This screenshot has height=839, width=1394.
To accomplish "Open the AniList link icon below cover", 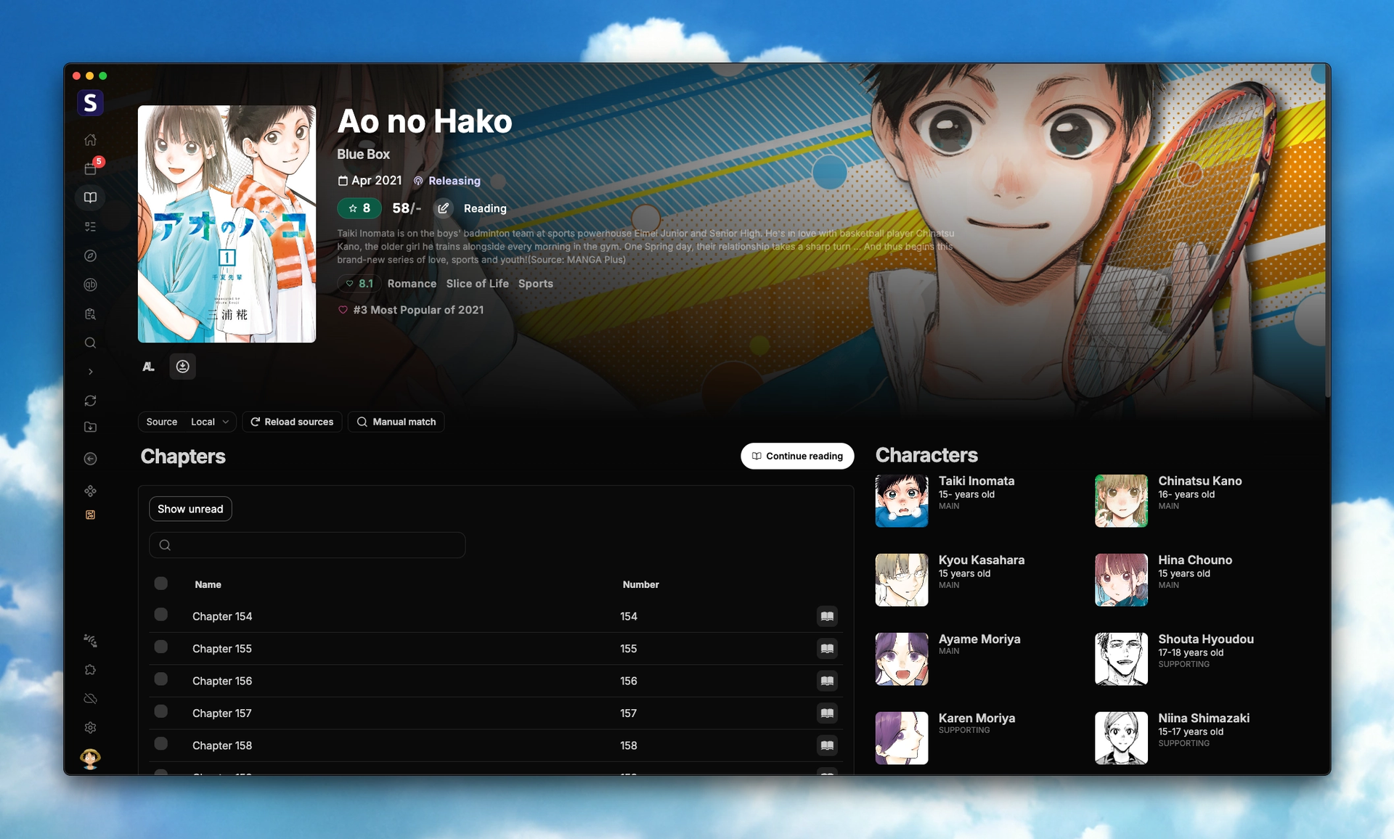I will [148, 367].
